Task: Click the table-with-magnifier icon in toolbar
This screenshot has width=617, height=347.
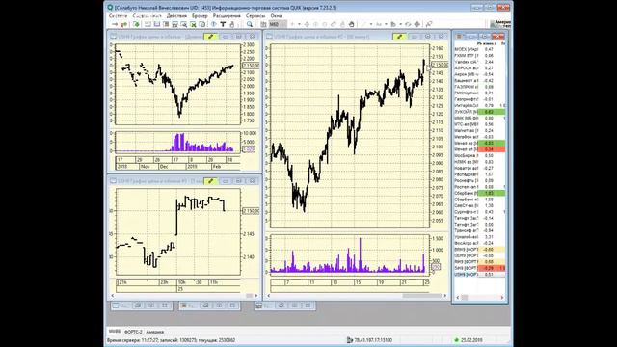Action: click(184, 24)
